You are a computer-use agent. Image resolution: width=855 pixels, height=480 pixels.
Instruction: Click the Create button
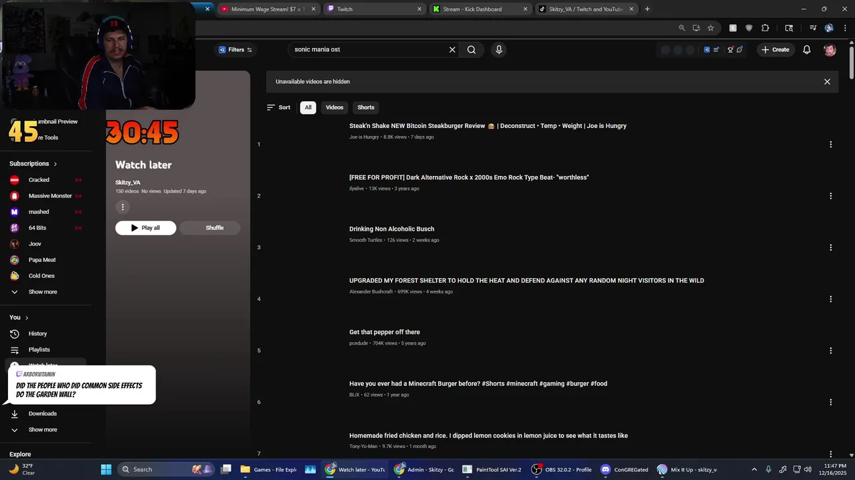[x=775, y=49]
